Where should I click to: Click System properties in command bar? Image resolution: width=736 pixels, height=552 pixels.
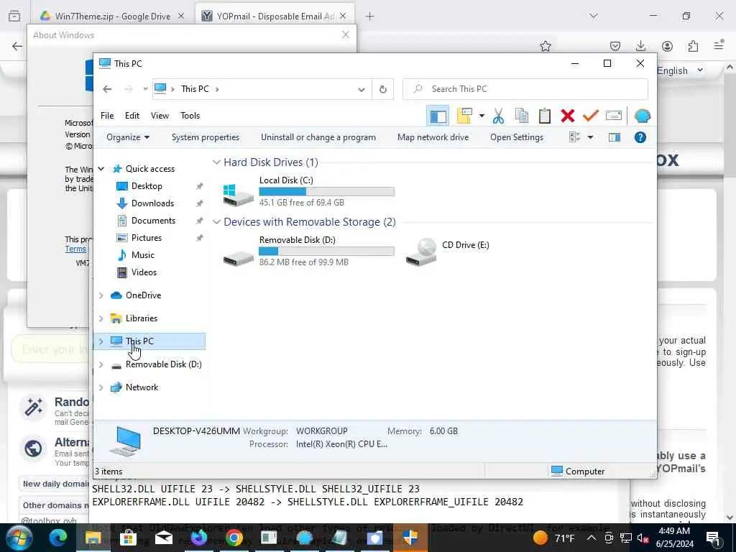point(205,137)
